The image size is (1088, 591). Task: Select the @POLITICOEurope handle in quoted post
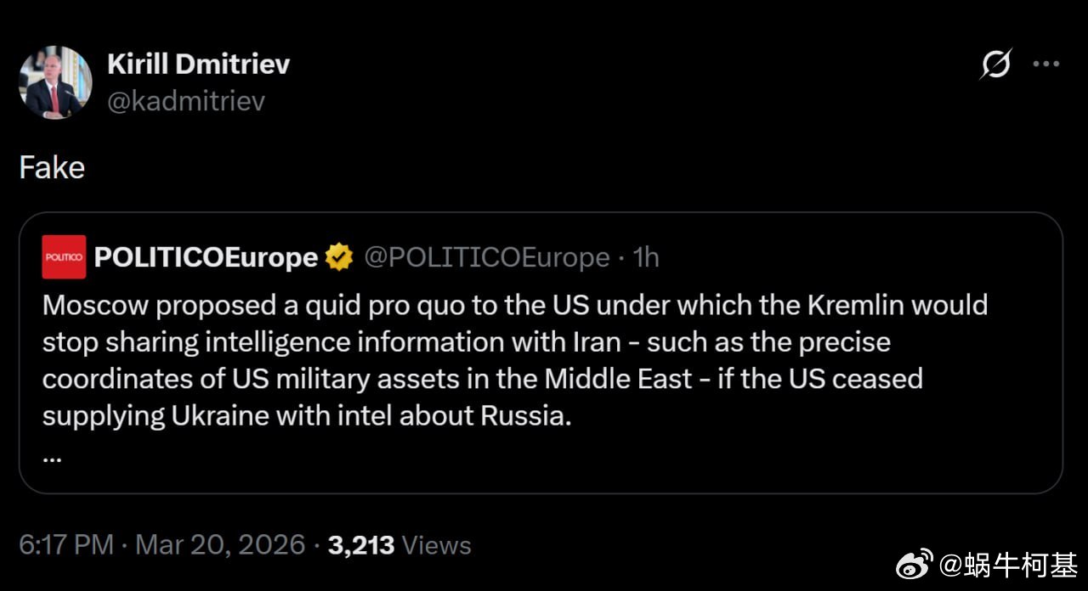(x=486, y=256)
